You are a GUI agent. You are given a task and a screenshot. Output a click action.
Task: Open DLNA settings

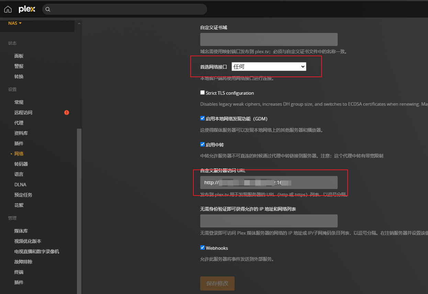point(20,185)
